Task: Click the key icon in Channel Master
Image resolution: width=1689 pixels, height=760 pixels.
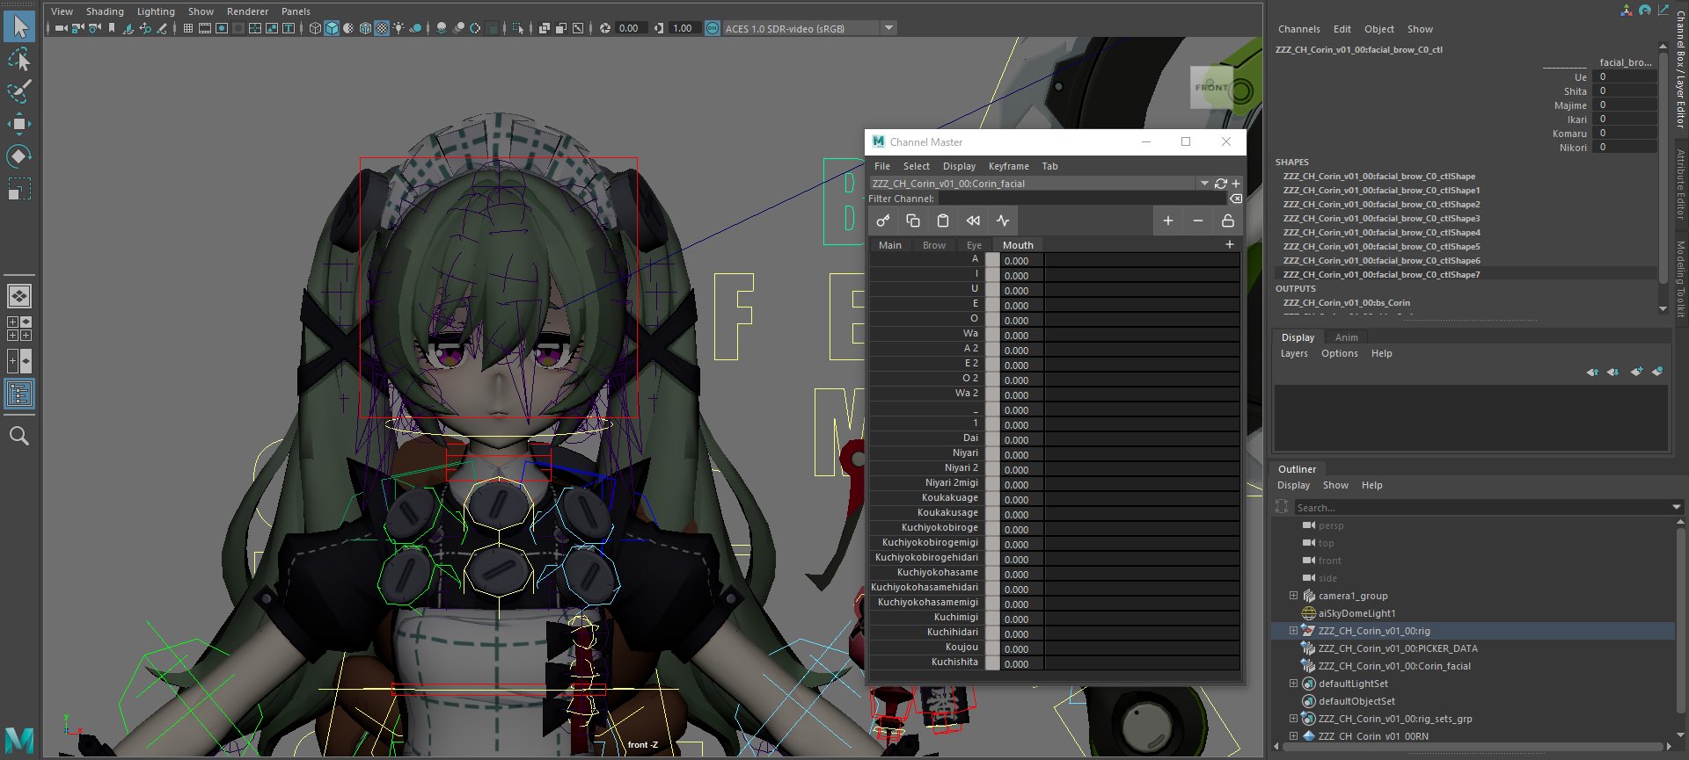Action: [883, 221]
